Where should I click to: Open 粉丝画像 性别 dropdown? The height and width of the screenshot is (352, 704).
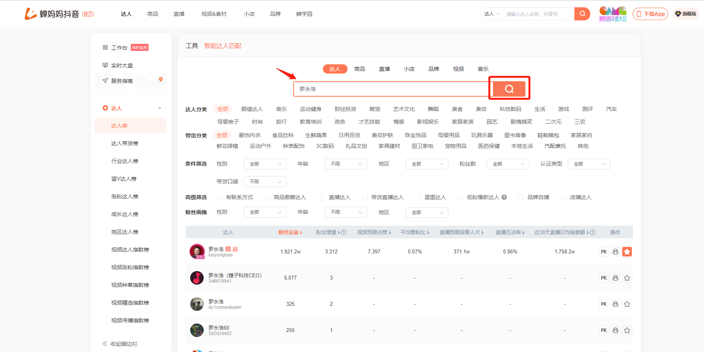(265, 212)
